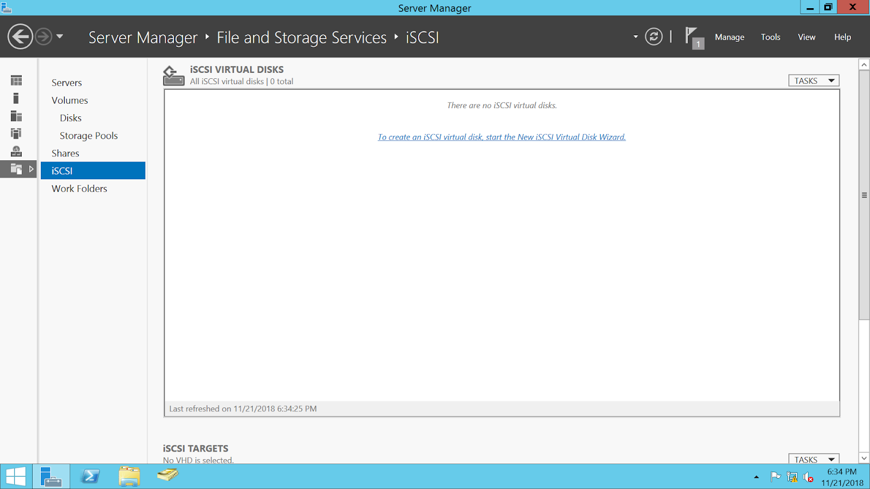Viewport: 870px width, 489px height.
Task: Navigate back using the back arrow button
Action: (x=20, y=37)
